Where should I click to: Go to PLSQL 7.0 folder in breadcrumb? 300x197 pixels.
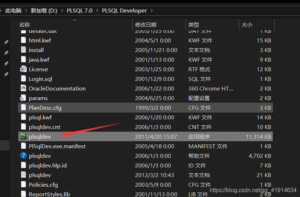coord(79,11)
